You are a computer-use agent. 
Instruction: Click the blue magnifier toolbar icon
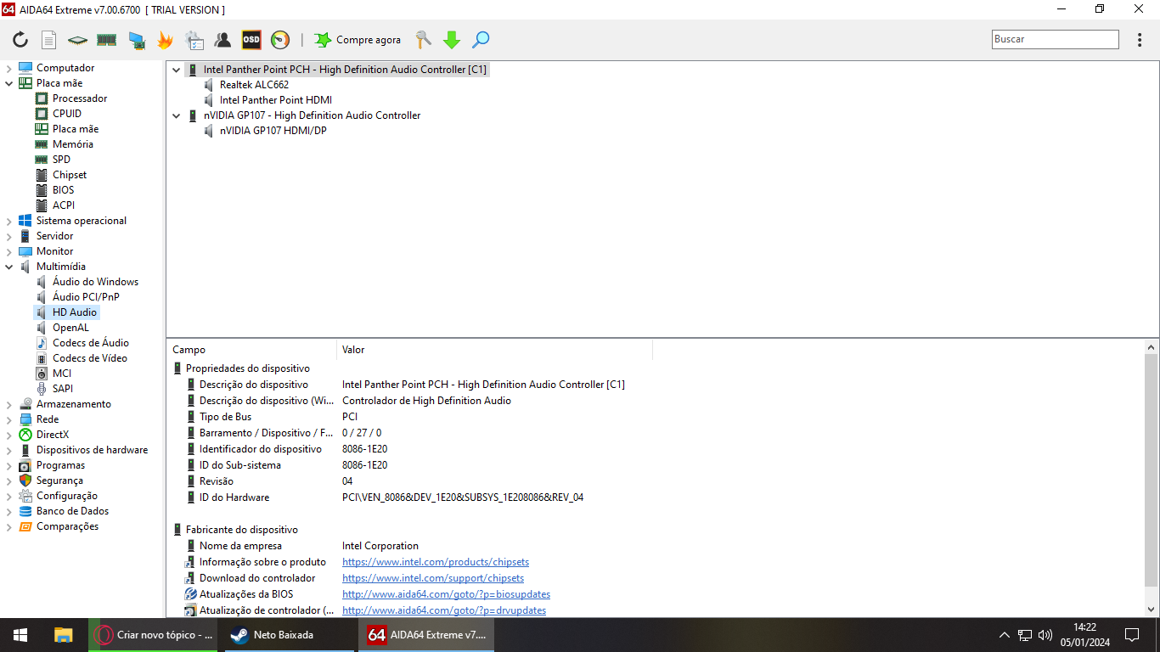(481, 40)
